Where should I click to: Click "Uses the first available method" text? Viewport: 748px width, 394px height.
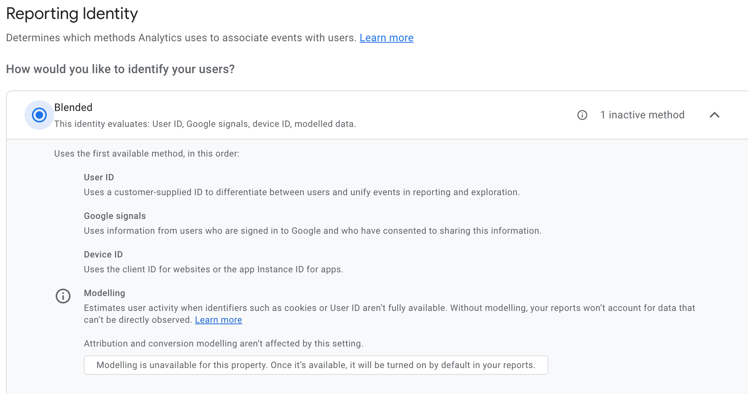tap(146, 154)
